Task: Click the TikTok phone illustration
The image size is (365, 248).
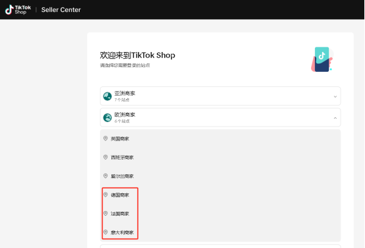Action: click(322, 59)
